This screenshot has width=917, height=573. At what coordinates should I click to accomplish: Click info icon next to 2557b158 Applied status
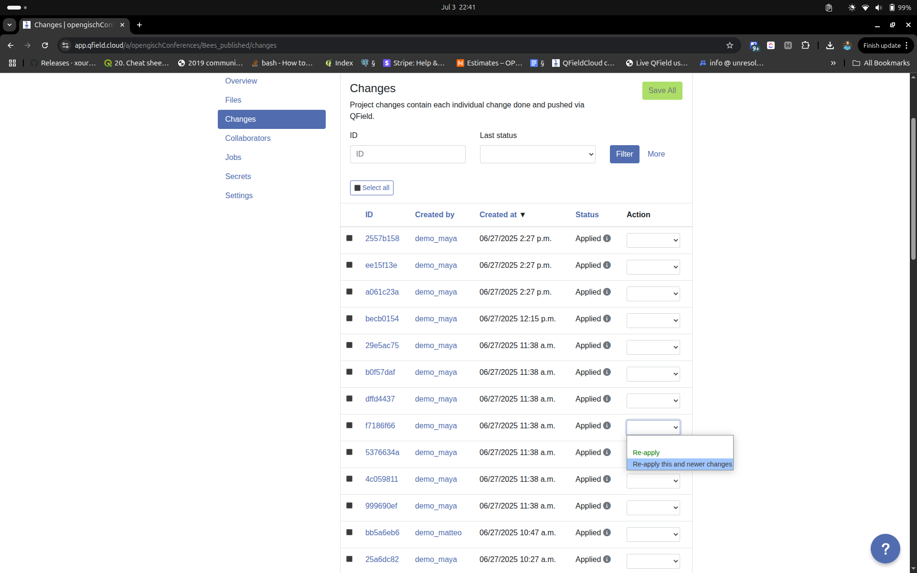[x=607, y=238]
